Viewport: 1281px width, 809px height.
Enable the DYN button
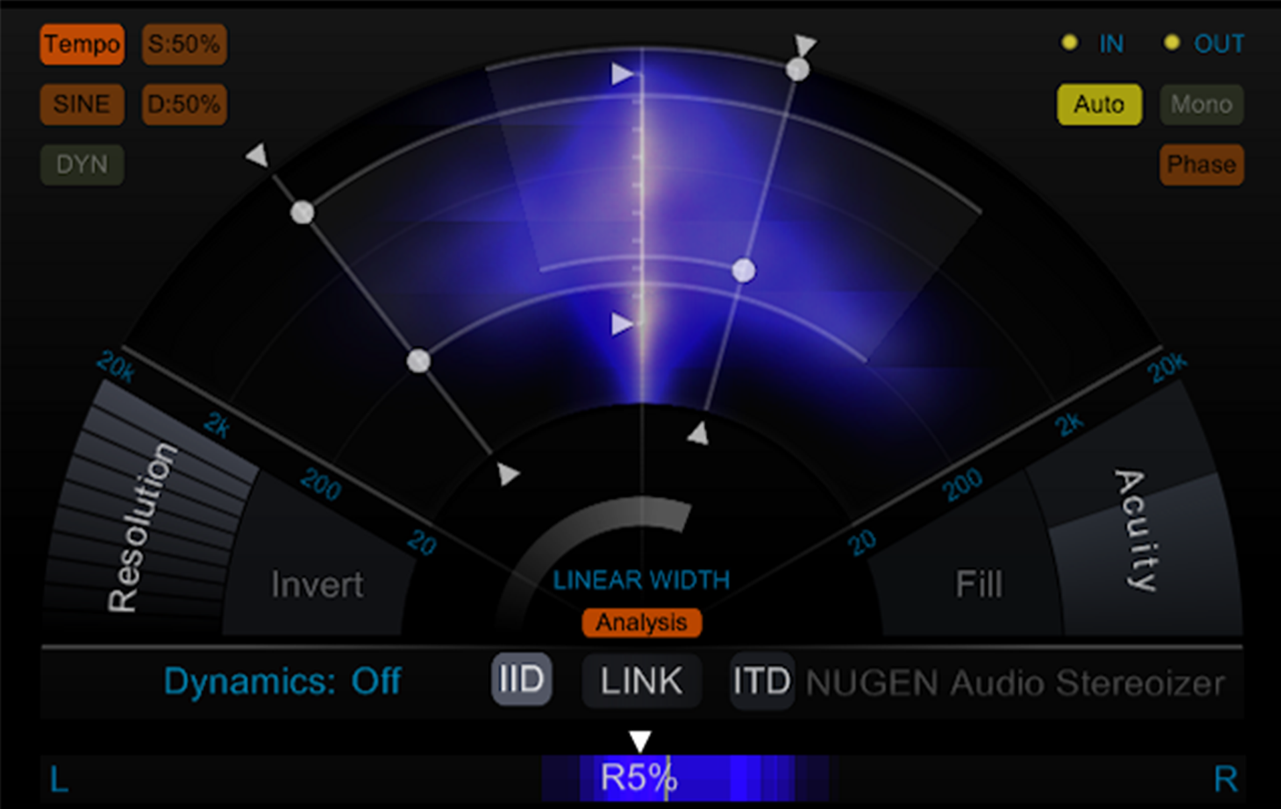click(82, 164)
